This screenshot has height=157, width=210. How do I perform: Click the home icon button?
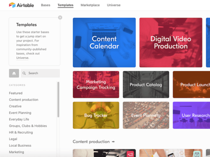[14, 73]
